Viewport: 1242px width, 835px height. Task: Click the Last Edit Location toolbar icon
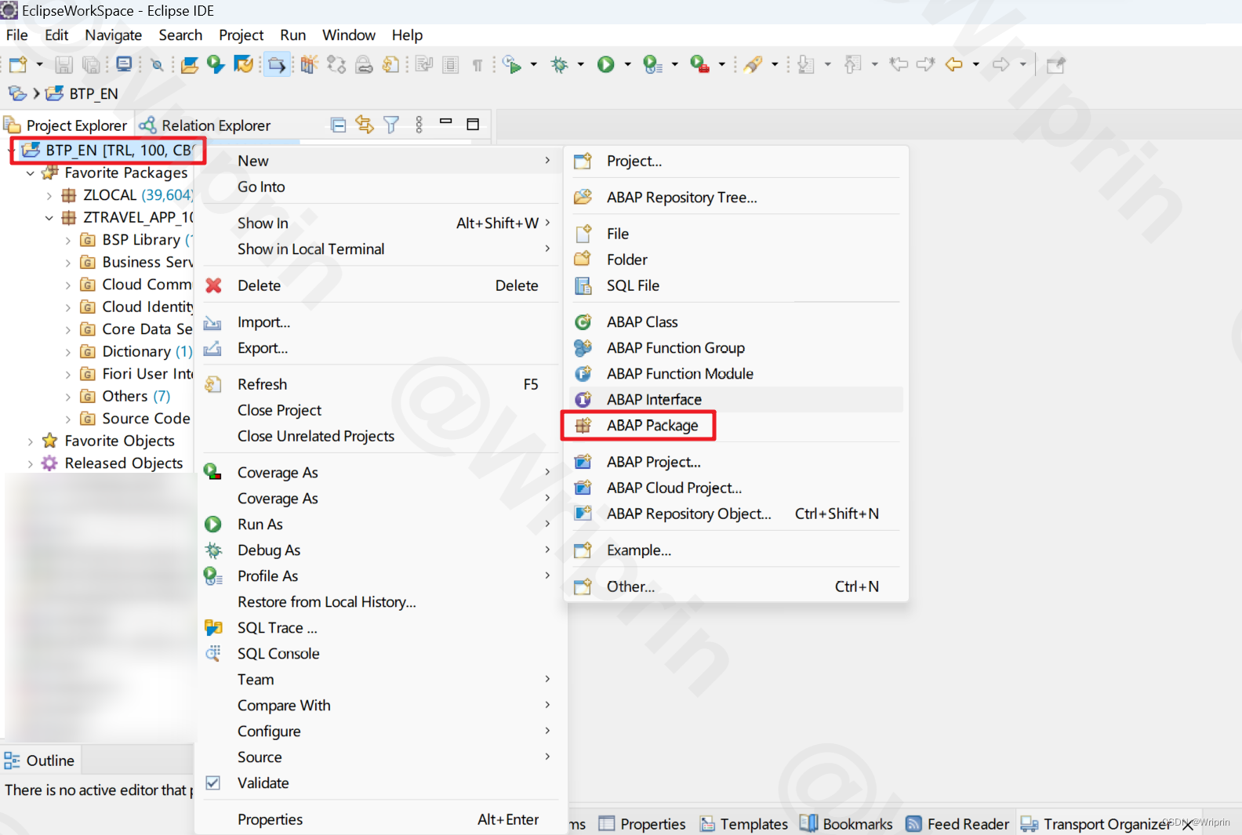pyautogui.click(x=899, y=65)
